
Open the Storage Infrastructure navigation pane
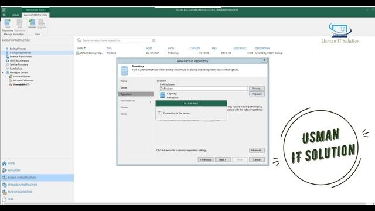pos(37,185)
